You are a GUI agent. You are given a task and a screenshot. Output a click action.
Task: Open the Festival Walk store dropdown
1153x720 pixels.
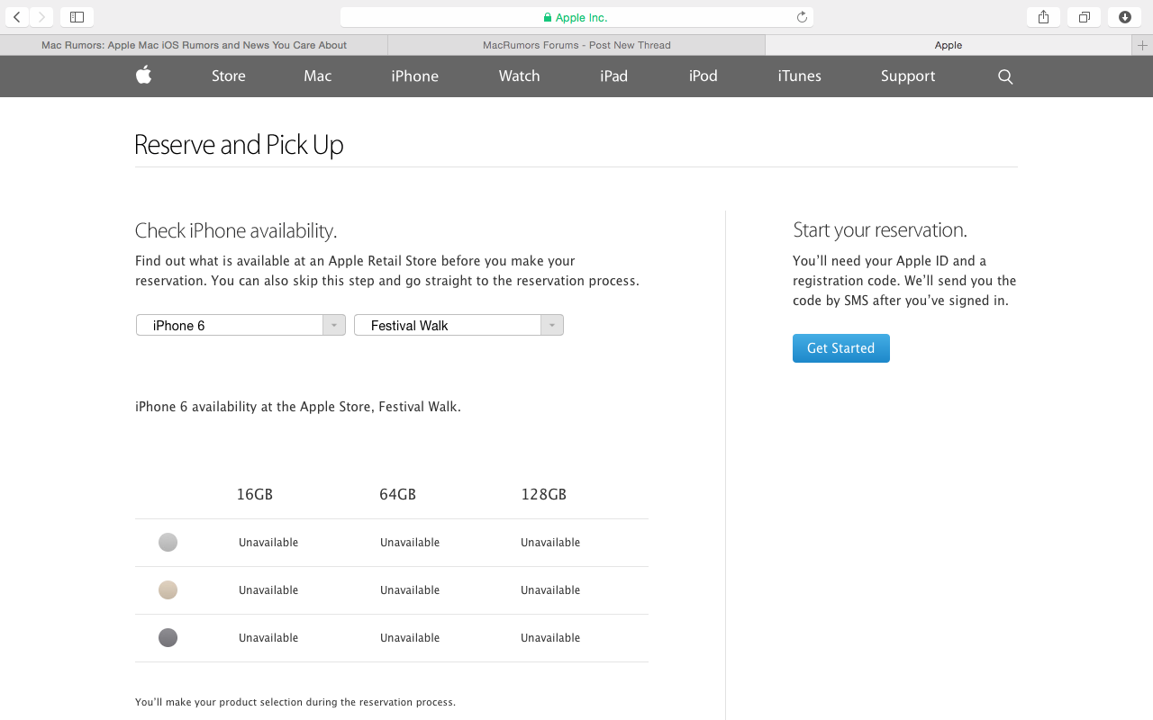tap(458, 326)
